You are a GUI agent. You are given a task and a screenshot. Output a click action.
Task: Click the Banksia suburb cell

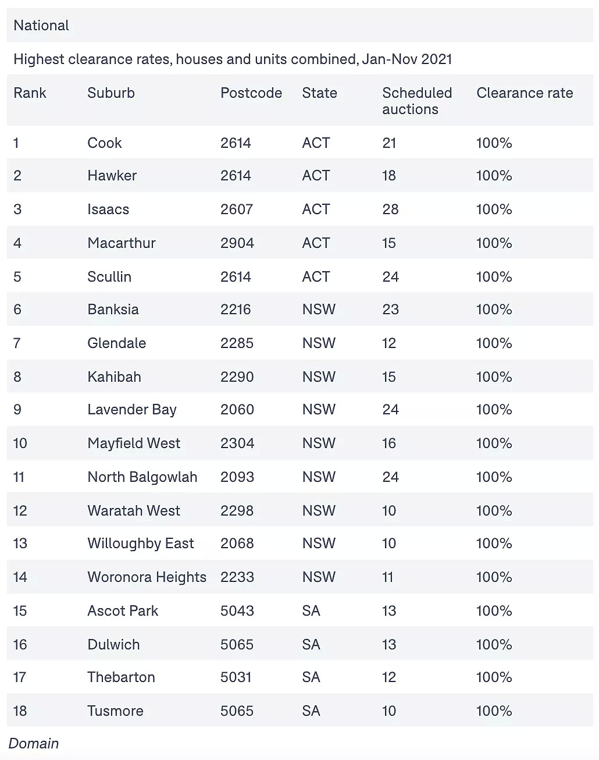click(113, 310)
